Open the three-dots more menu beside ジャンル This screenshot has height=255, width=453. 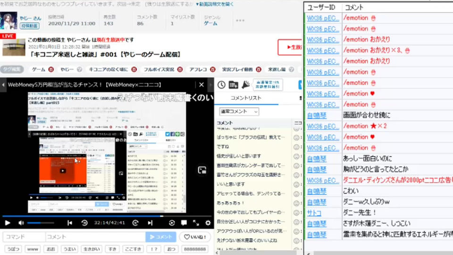[240, 20]
